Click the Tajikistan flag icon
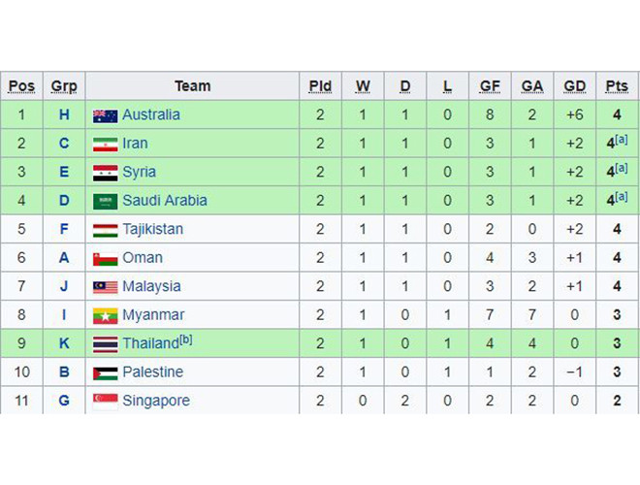 tap(105, 230)
